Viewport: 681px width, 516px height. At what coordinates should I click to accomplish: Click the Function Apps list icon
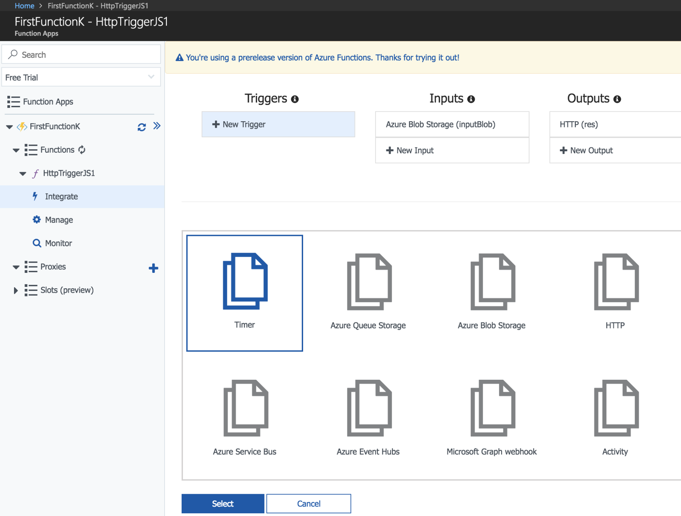[13, 102]
